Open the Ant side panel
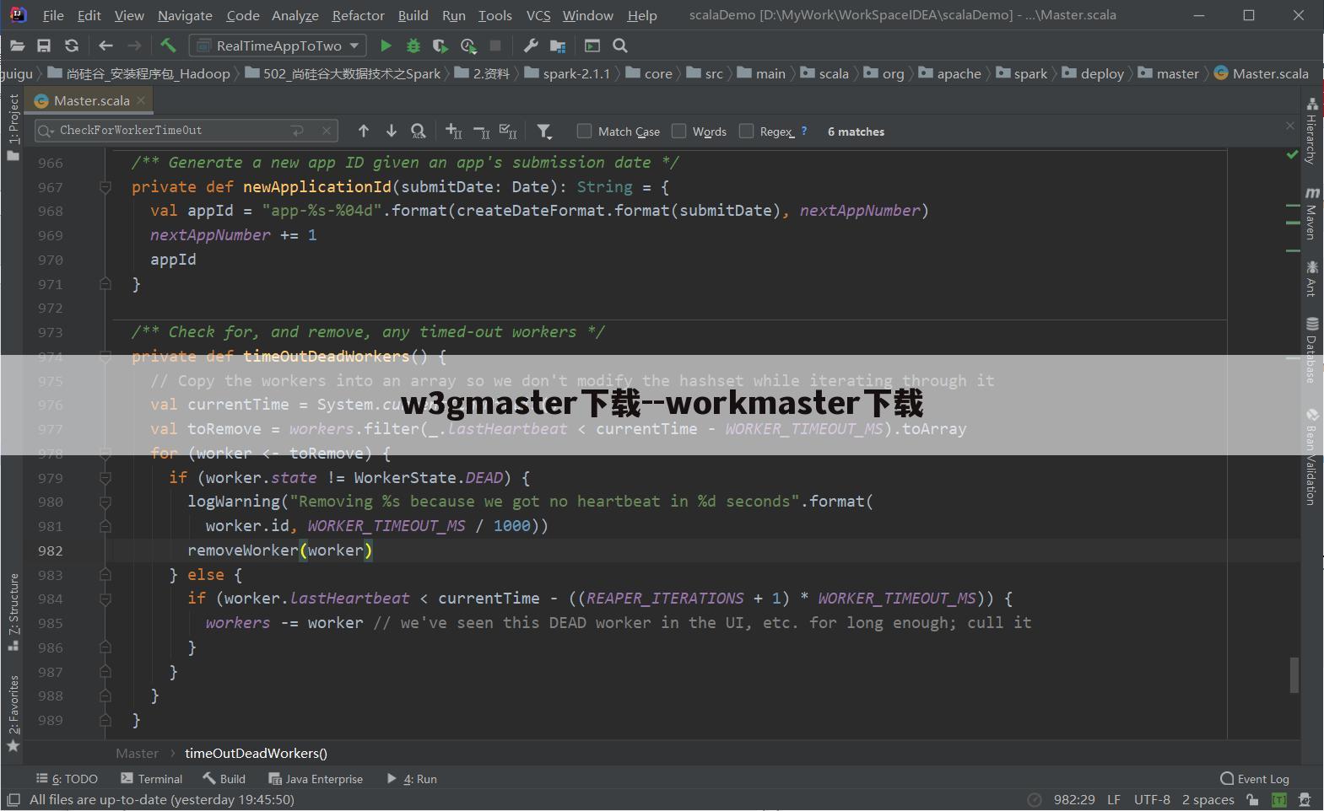The height and width of the screenshot is (811, 1324). pos(1311,279)
